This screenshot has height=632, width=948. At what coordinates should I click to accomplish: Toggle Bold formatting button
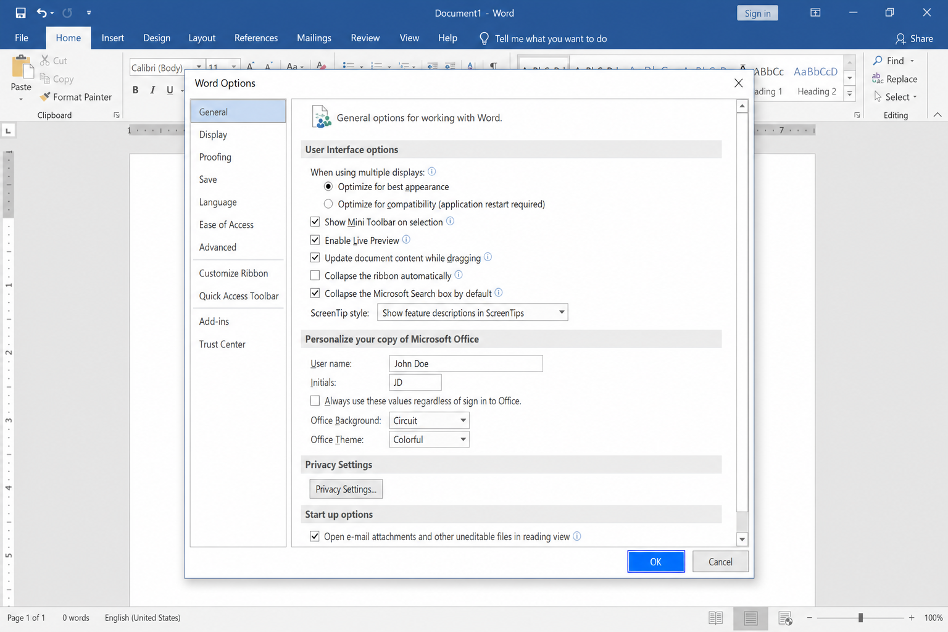coord(135,90)
